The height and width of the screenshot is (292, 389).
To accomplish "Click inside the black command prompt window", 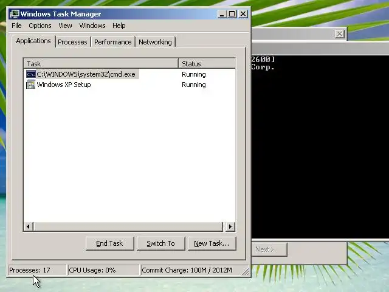I will coord(320,147).
